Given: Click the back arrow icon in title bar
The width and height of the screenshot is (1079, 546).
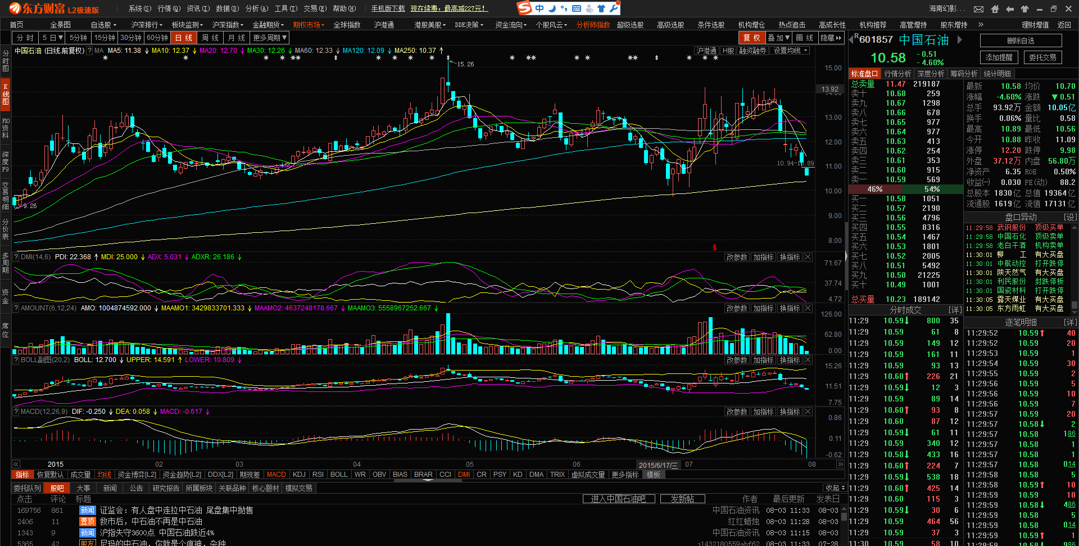Looking at the screenshot, I should [1010, 9].
